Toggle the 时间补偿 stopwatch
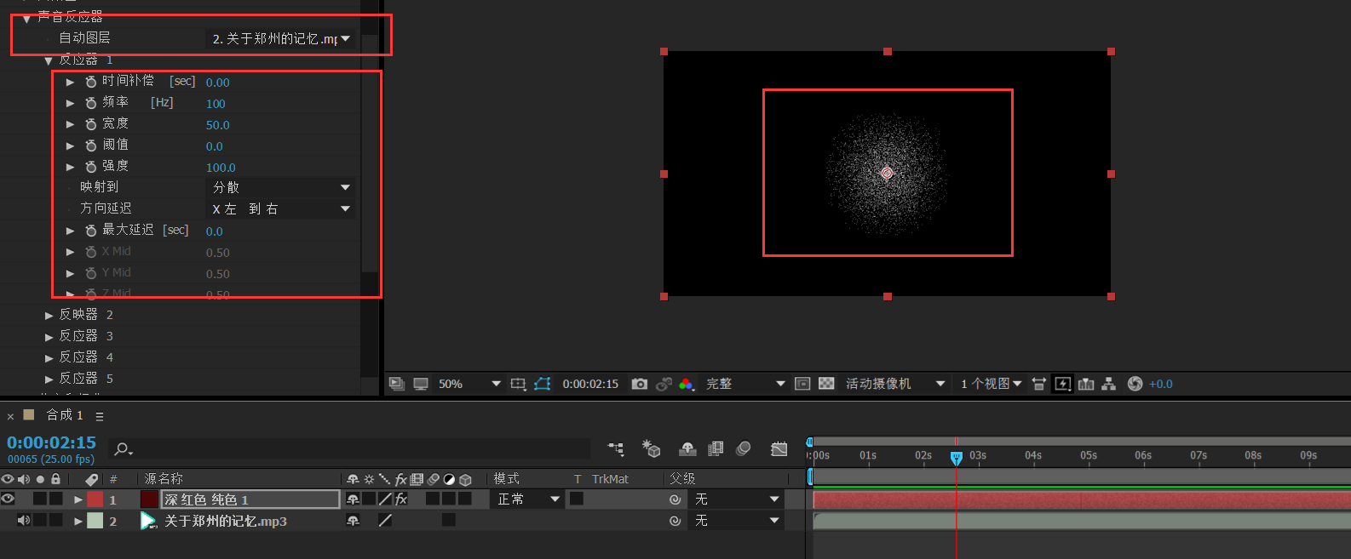 tap(91, 82)
